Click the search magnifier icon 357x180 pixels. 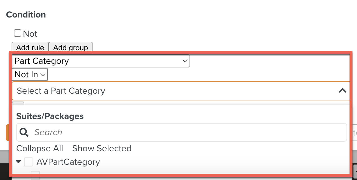[24, 132]
